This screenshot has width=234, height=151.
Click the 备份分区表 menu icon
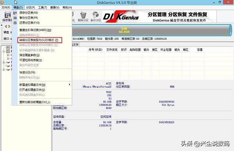click(x=15, y=18)
